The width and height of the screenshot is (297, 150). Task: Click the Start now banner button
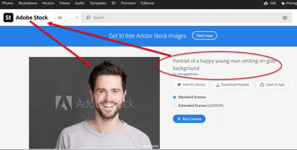pos(204,36)
